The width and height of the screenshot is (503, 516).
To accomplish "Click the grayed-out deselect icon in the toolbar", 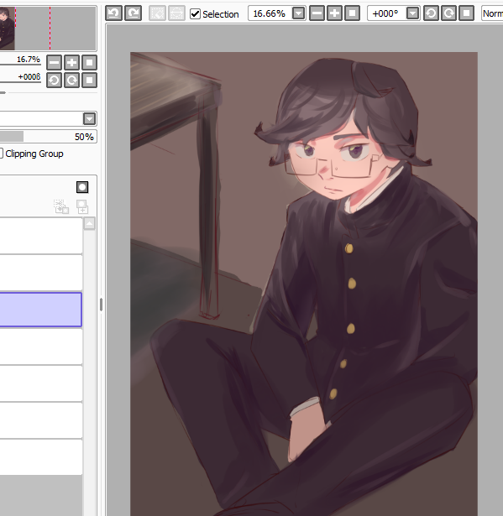I will click(x=157, y=13).
